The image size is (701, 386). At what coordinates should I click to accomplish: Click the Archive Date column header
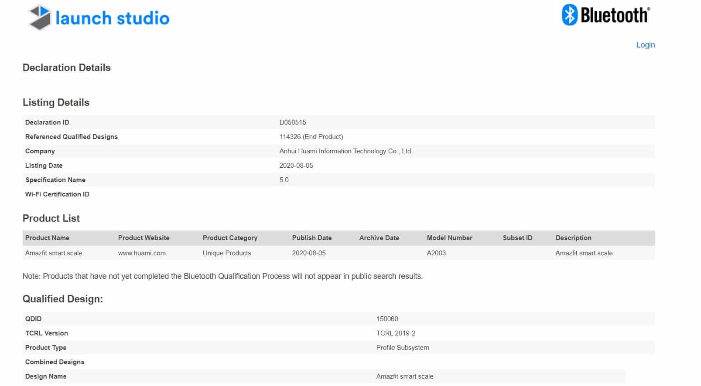[x=379, y=238]
